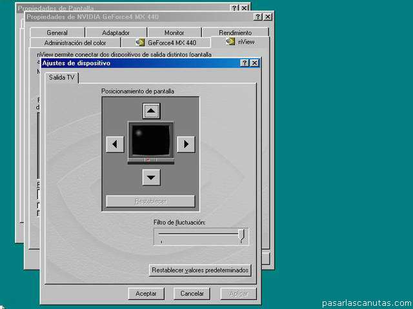Open the nView tab
The width and height of the screenshot is (413, 309).
(x=240, y=42)
